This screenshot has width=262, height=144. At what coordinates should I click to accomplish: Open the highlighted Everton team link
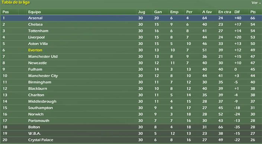point(35,50)
